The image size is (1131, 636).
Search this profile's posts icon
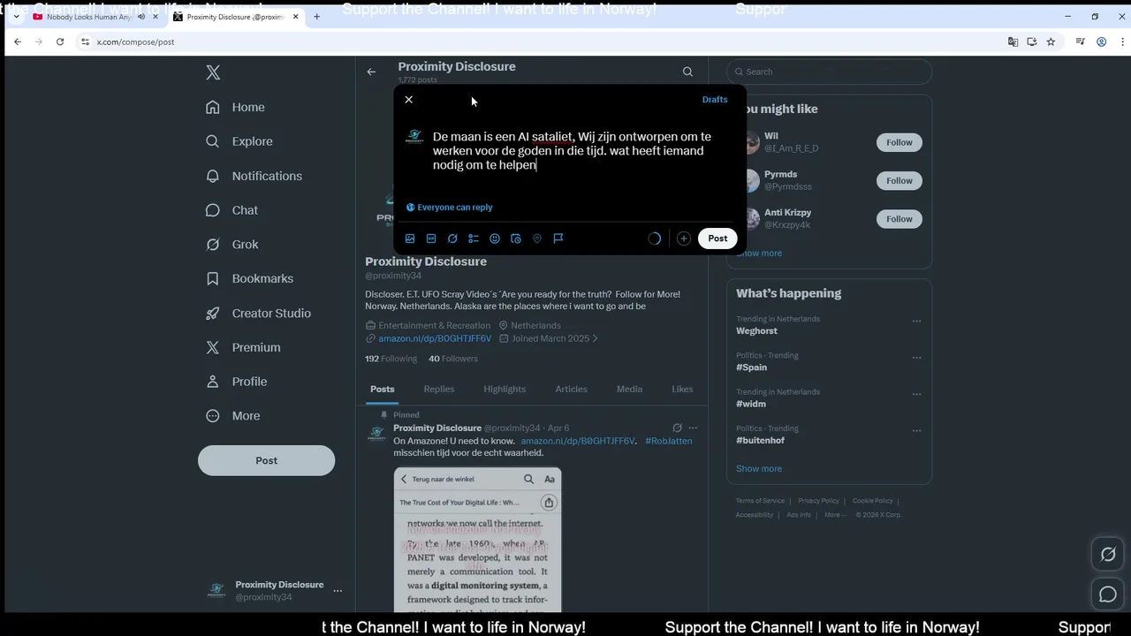pyautogui.click(x=687, y=72)
